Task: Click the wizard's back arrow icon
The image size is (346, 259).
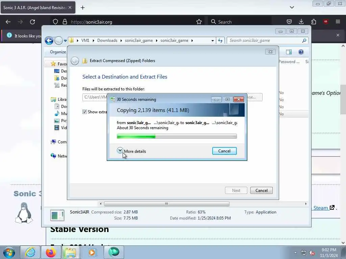Action: pos(75,61)
